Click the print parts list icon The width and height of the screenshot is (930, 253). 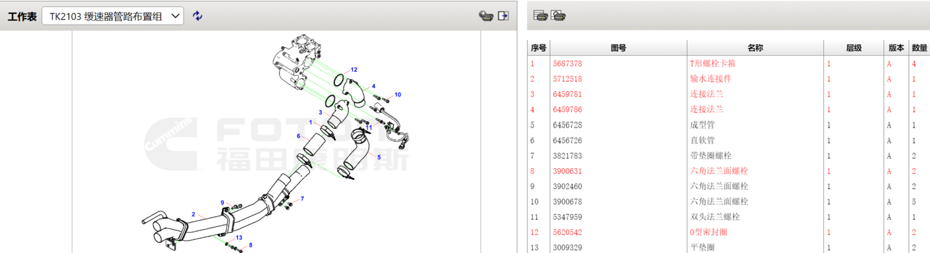pyautogui.click(x=540, y=16)
